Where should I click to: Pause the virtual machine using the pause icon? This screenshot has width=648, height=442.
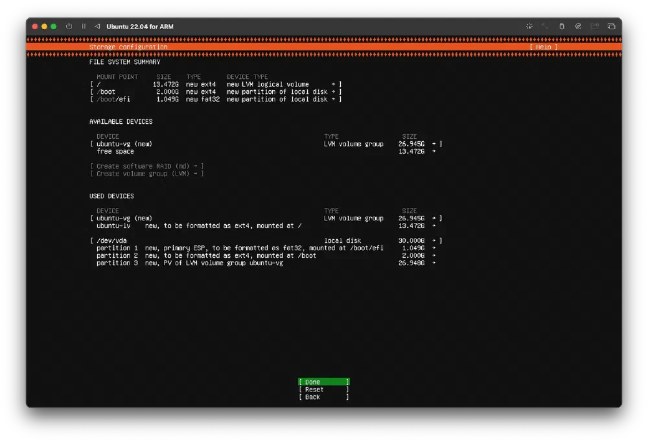click(84, 27)
